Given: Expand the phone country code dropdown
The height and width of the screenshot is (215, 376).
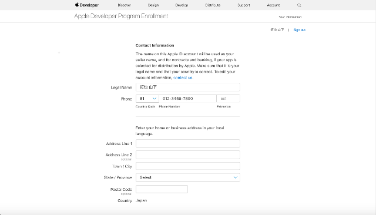Looking at the screenshot, I should point(147,99).
